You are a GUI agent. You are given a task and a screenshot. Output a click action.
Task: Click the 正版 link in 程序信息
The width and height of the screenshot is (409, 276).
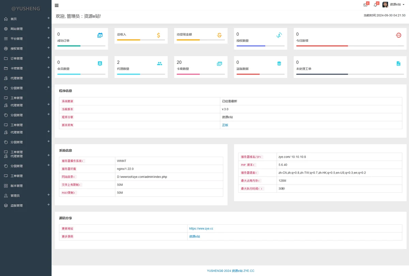click(x=225, y=125)
